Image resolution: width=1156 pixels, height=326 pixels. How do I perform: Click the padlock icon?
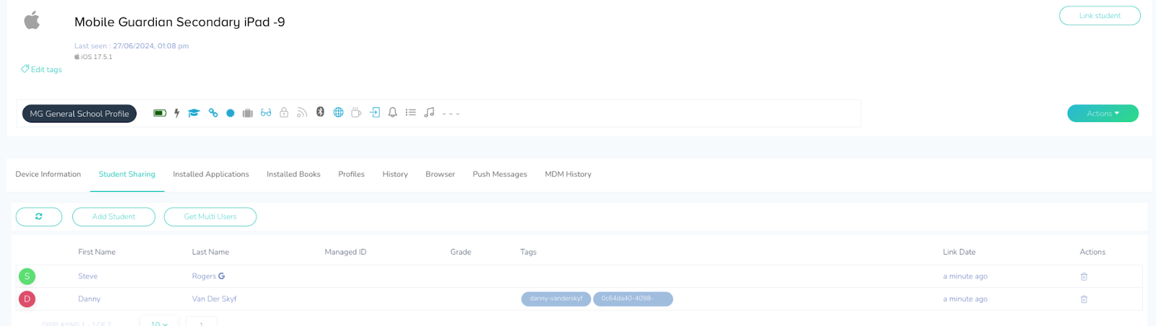point(284,113)
